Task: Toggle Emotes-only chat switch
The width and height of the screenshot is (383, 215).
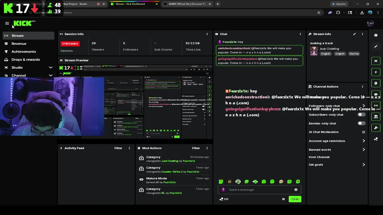Action: click(361, 123)
